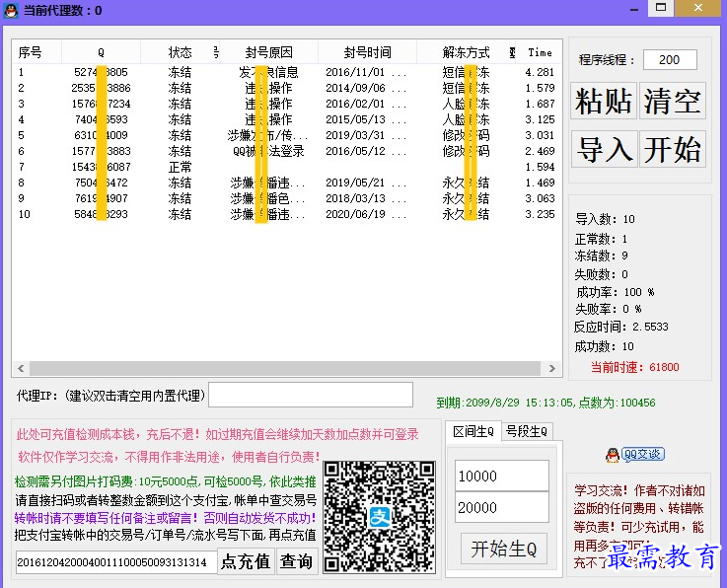
Task: Sort by the 序号 column header
Action: [x=37, y=52]
